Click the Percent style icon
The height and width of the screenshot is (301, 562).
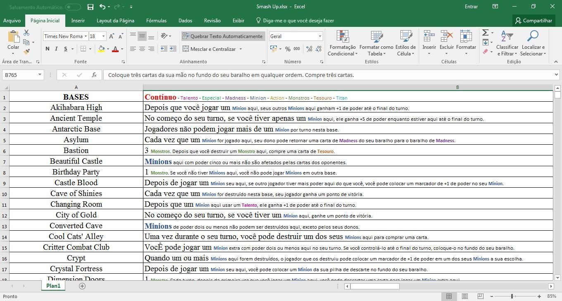(x=288, y=49)
